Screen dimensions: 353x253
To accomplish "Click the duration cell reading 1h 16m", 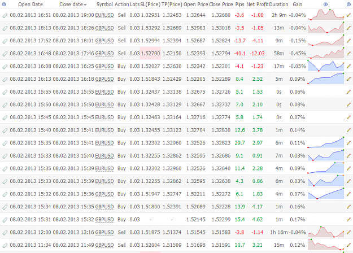I will 279,232.
